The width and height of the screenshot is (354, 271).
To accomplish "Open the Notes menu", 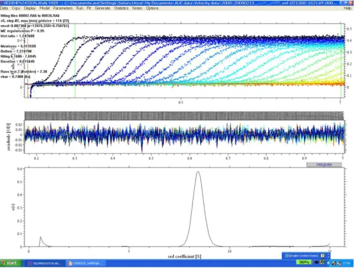I will 137,8.
